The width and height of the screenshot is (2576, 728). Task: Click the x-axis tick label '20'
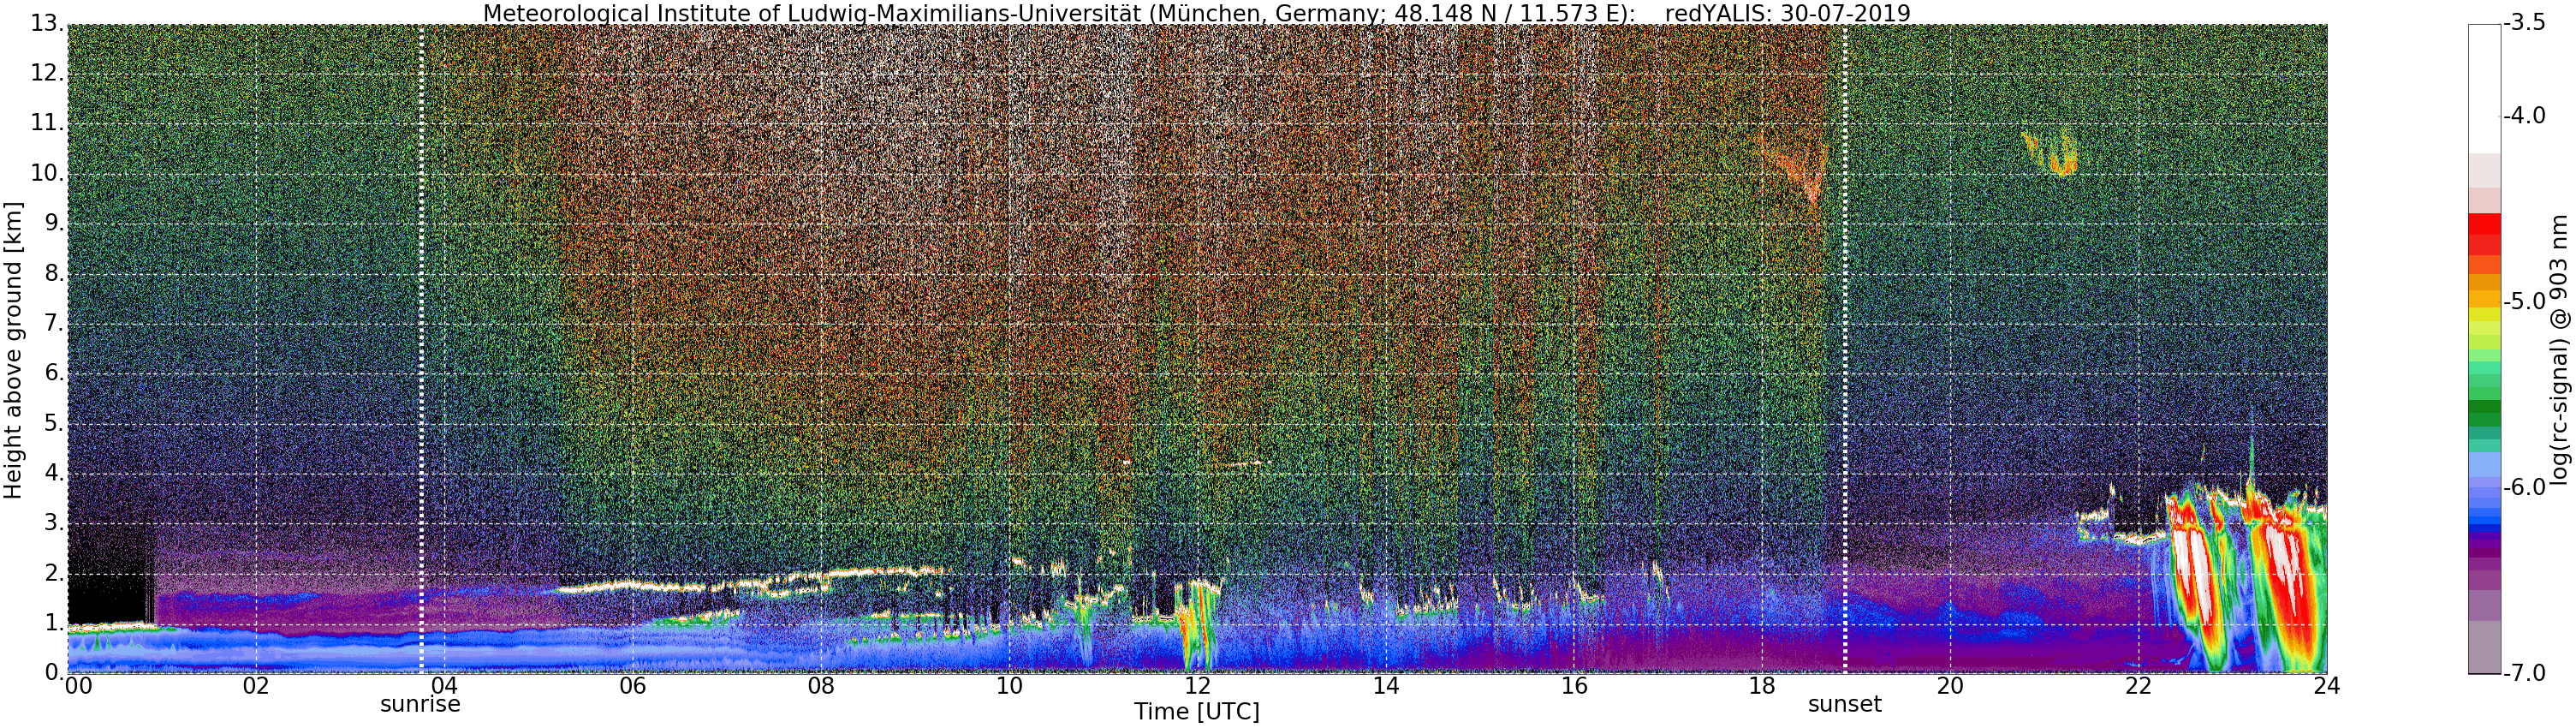pos(1950,686)
